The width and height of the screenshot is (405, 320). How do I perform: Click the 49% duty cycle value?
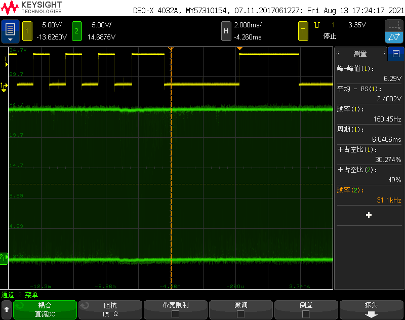click(394, 180)
